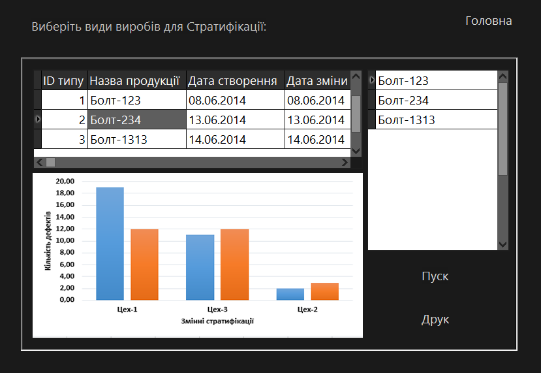Click the orange bar for Цех-2

(x=325, y=291)
